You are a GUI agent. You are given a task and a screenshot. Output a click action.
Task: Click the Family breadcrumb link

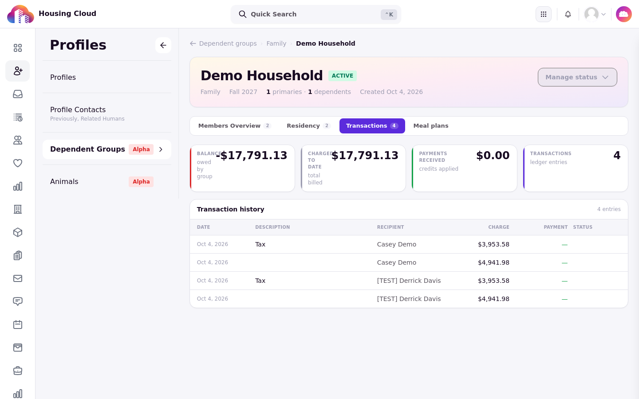(x=276, y=43)
